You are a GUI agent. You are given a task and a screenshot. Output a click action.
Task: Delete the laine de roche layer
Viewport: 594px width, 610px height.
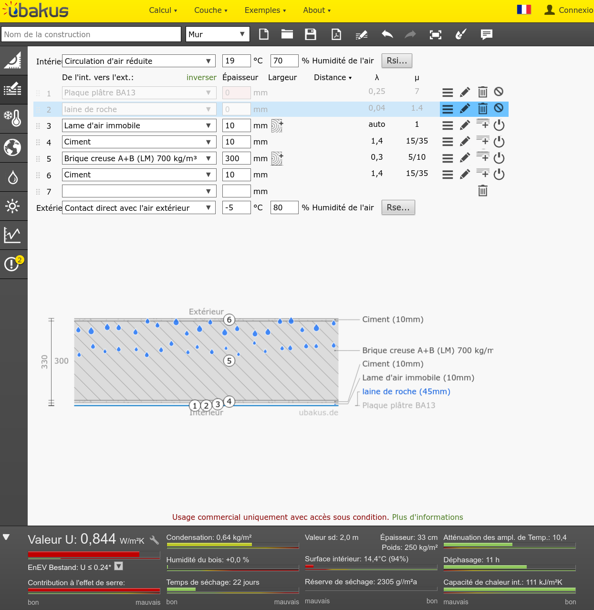482,109
